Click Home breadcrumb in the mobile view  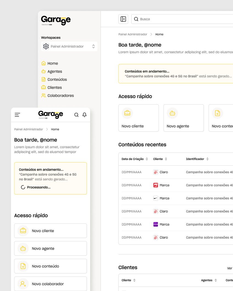tap(55, 129)
